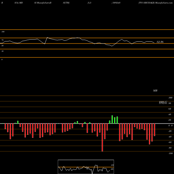Viewport: 174px width, 174px height.
Task: Click the (TVS SRICHAKR) MunafaSutra.com title text
Action: (x=156, y=3)
